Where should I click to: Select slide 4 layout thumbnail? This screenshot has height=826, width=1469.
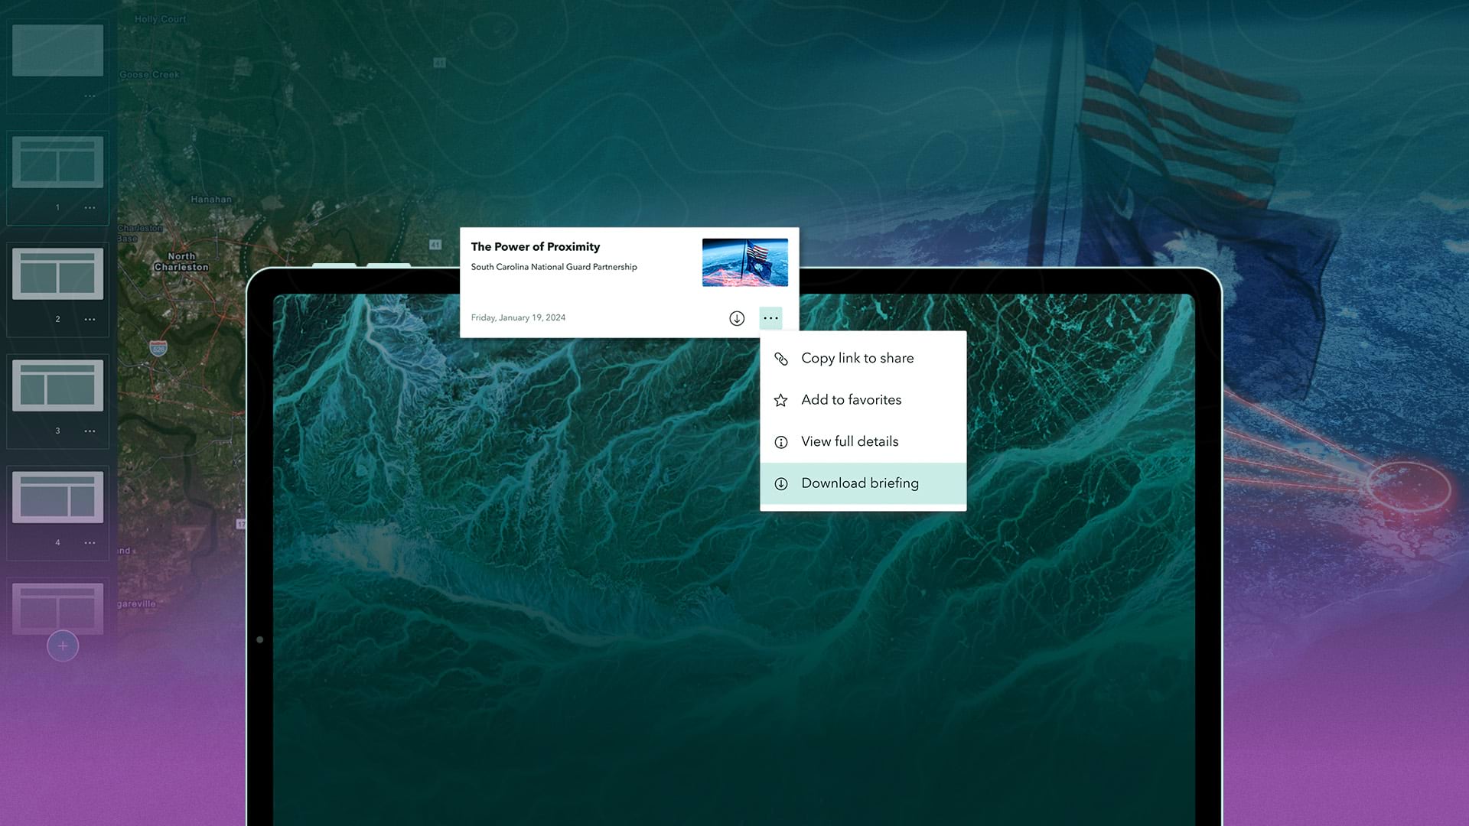pos(58,497)
